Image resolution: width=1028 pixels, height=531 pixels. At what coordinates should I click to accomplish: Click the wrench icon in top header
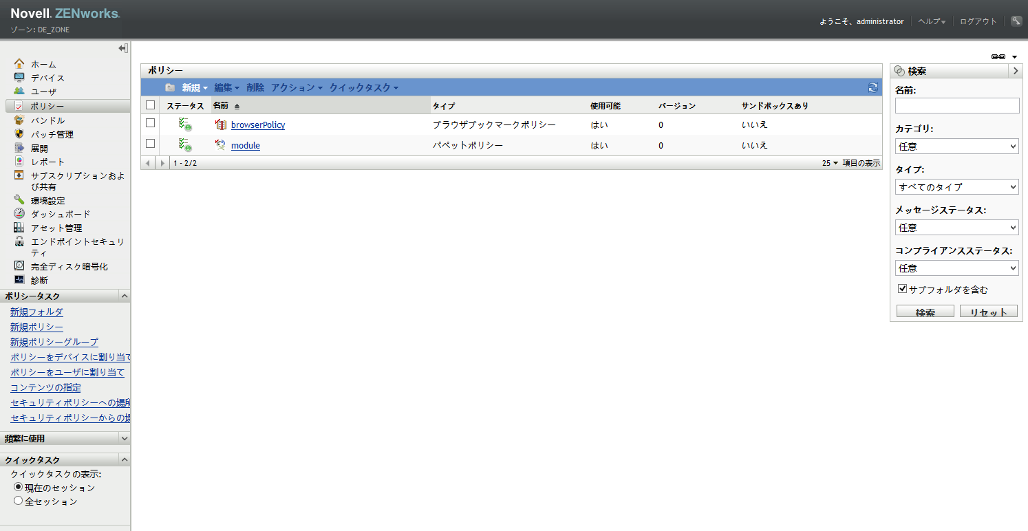(x=1016, y=21)
